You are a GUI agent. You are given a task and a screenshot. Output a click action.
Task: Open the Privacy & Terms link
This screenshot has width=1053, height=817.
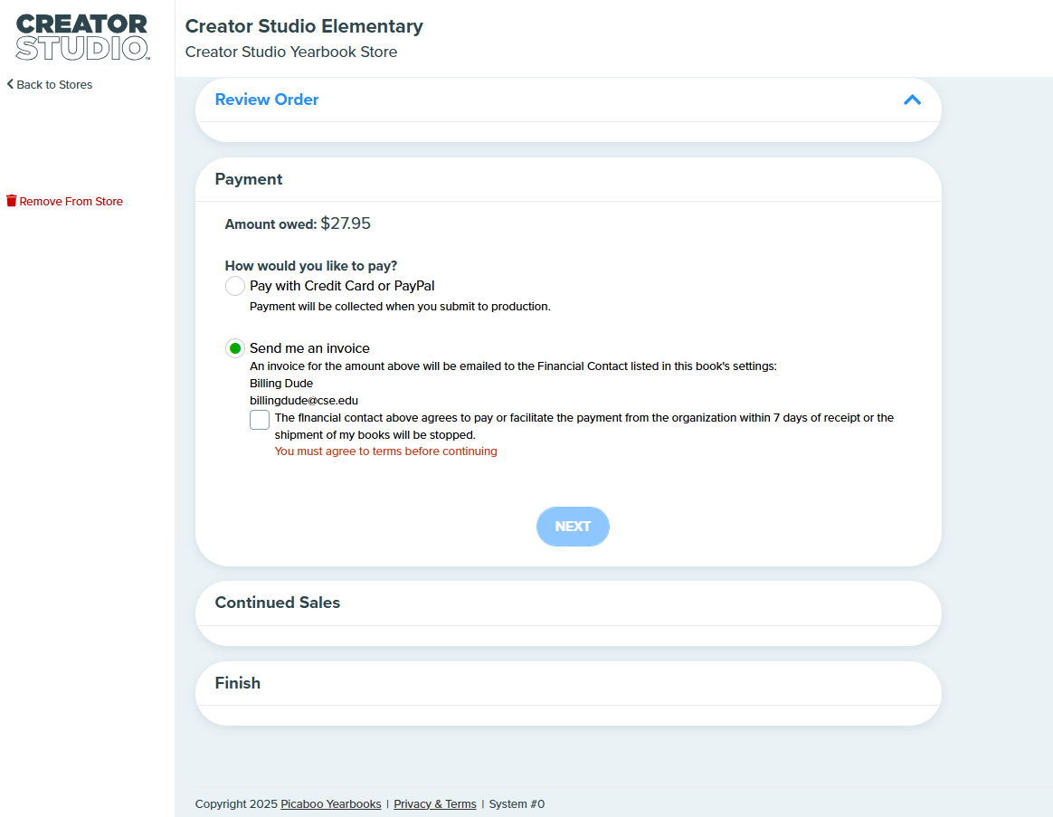(x=434, y=803)
